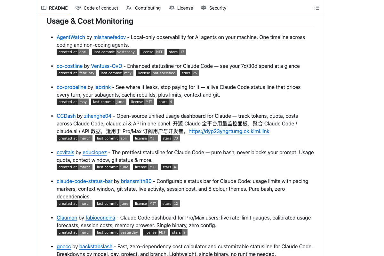
Task: Click cc-costline 'created at february' badge
Action: coord(76,73)
